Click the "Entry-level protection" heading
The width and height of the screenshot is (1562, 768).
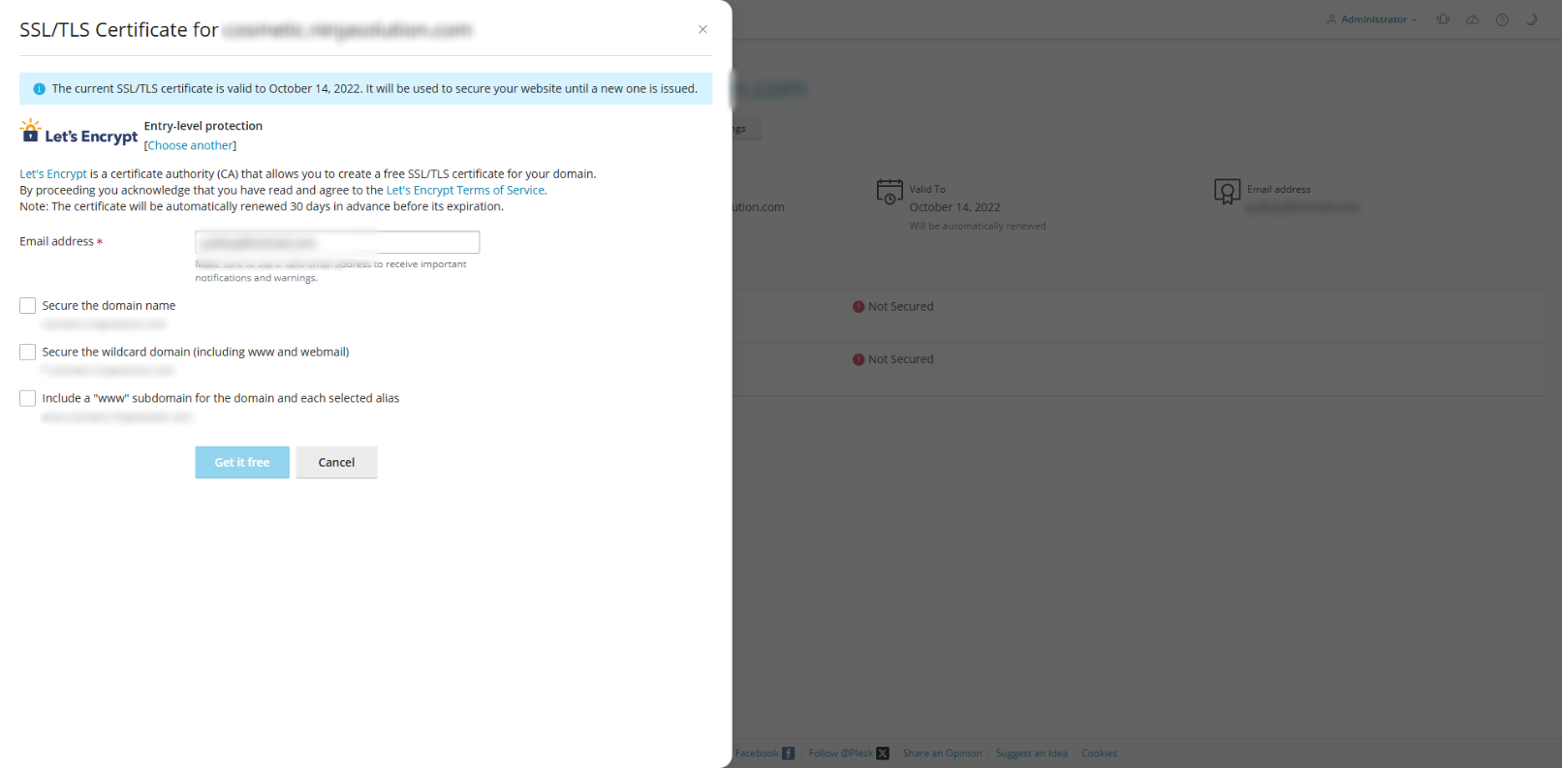tap(203, 126)
